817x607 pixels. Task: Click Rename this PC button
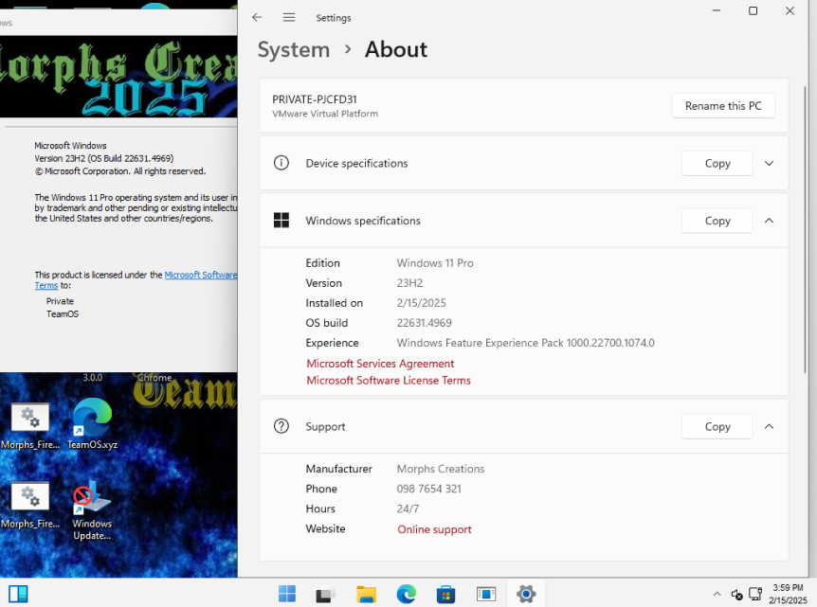coord(723,106)
